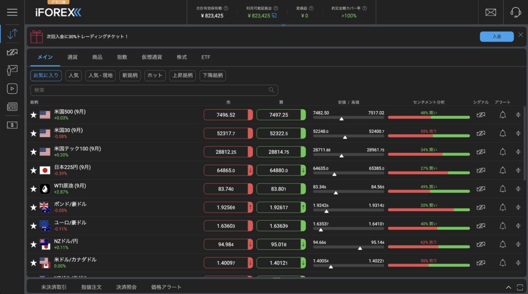Screen dimensions: 528x294
Task: Open the hamburger menu icon
Action: [12, 12]
